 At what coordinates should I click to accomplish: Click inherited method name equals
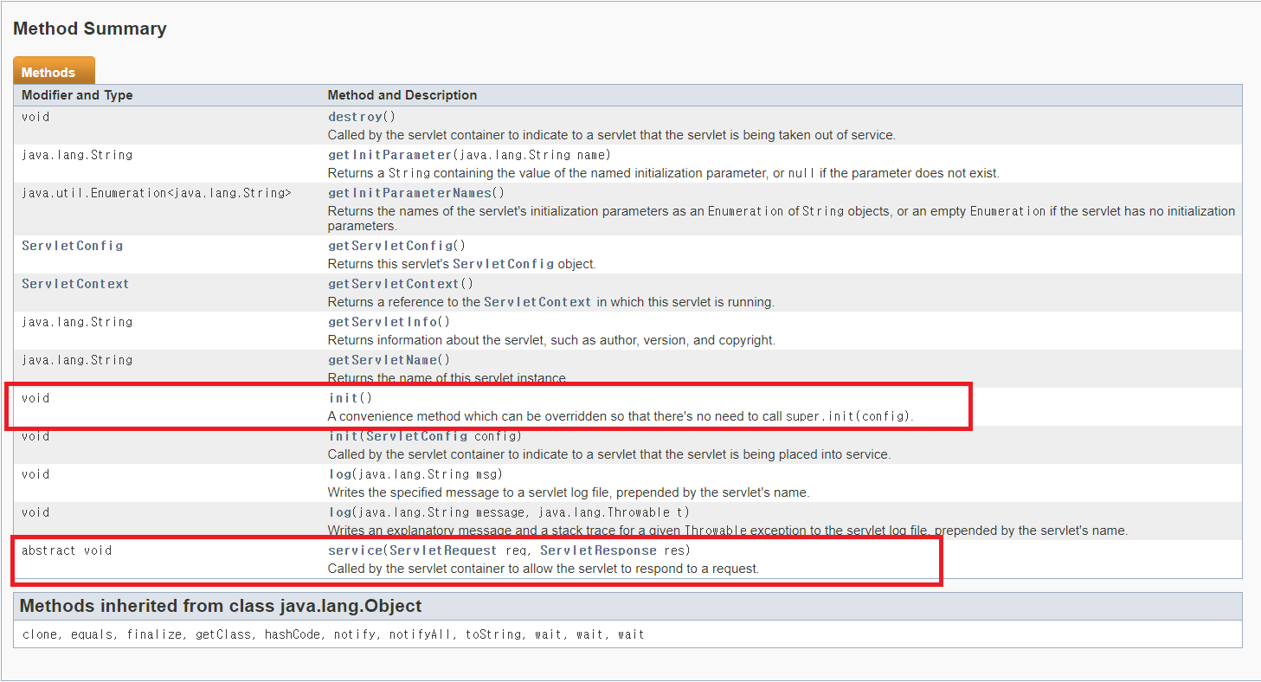tap(92, 634)
